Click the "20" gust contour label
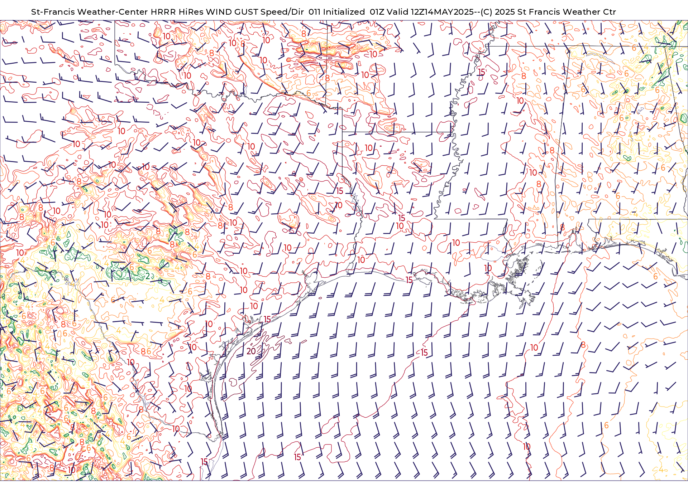This screenshot has height=501, width=688. point(251,351)
